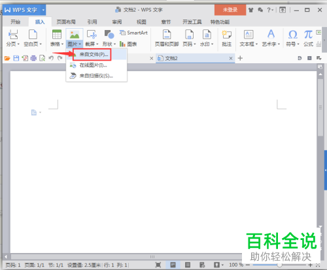327x270 pixels.
Task: Click the 未登录 login button
Action: 230,10
